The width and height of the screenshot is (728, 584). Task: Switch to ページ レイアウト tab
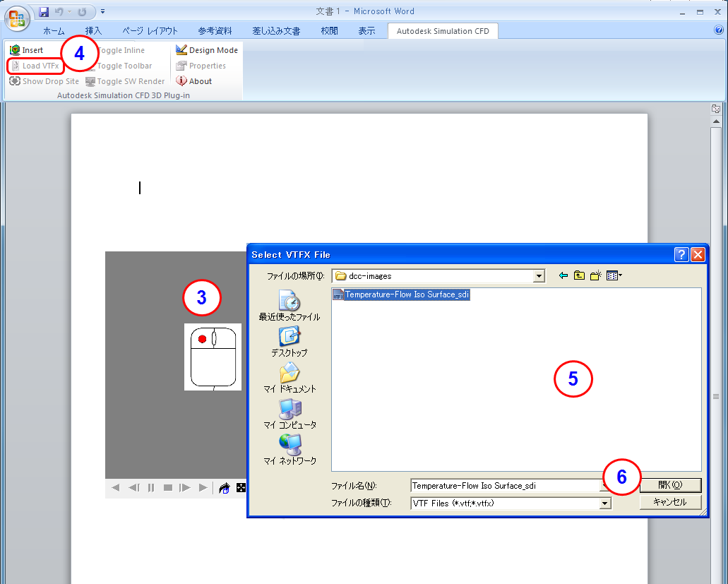click(150, 31)
